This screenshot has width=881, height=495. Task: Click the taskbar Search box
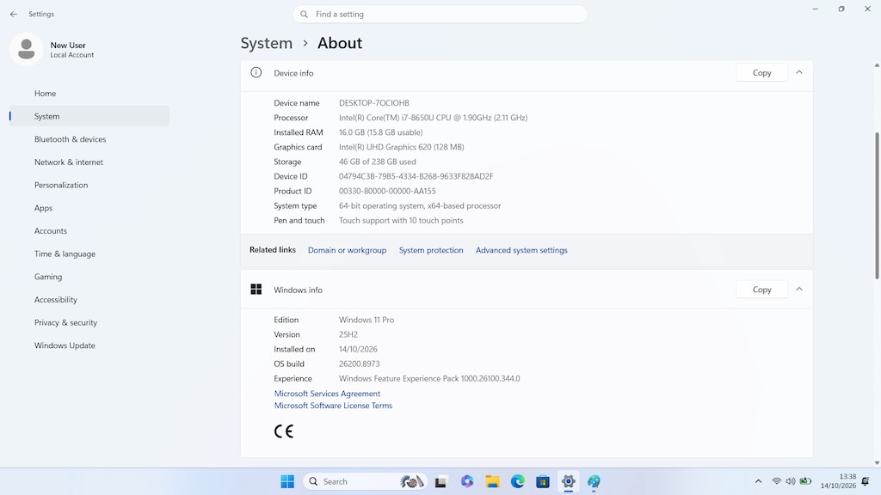[365, 481]
